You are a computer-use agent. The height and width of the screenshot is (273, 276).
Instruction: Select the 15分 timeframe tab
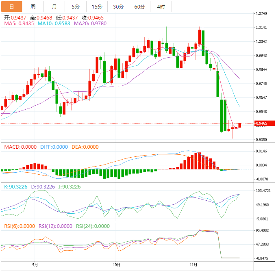pyautogui.click(x=97, y=6)
